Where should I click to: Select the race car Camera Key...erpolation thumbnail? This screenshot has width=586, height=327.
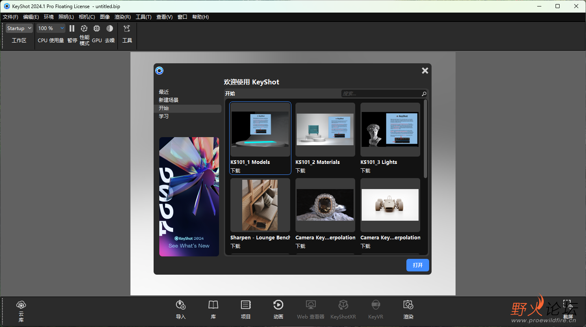390,205
